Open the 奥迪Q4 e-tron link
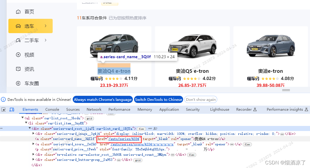 114,71
